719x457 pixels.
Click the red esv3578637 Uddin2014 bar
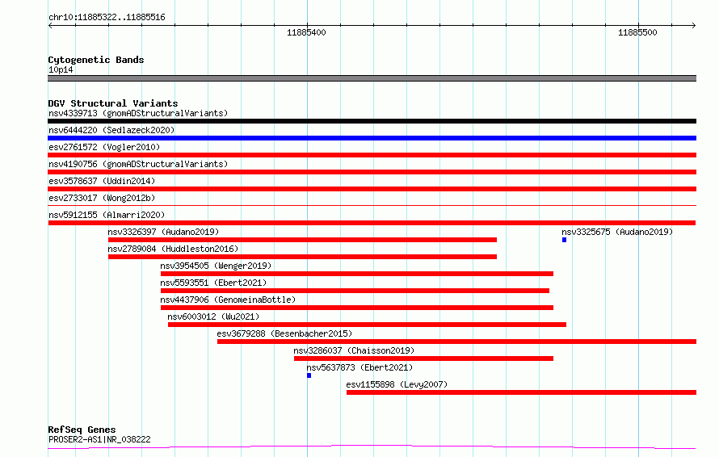372,189
